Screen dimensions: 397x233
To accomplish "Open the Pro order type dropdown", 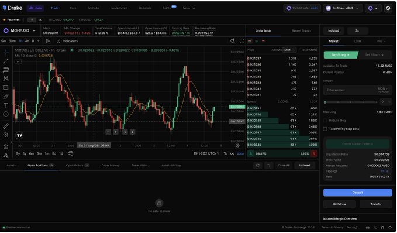I will [x=381, y=42].
